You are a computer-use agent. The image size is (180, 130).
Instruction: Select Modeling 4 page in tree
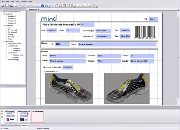tap(12, 23)
